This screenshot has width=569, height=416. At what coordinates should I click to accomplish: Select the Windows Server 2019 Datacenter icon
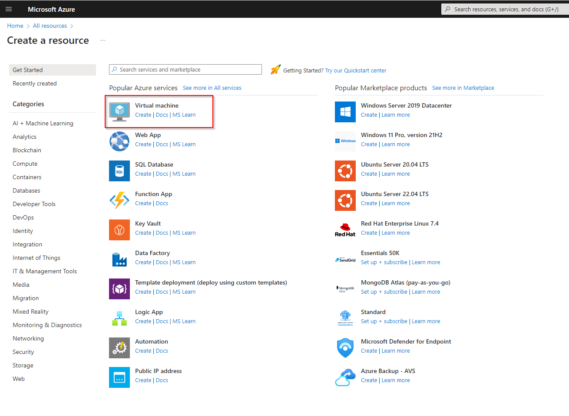click(345, 111)
